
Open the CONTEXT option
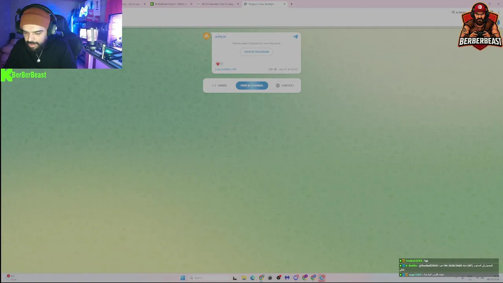coord(285,85)
